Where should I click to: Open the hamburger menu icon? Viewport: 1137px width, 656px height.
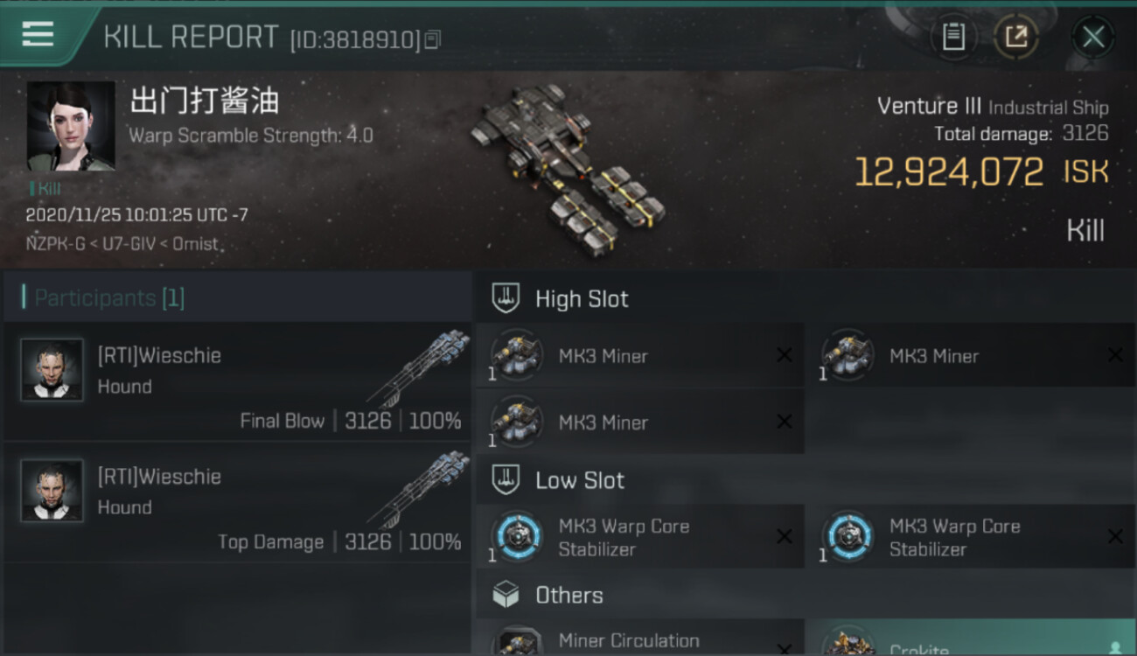pos(38,33)
